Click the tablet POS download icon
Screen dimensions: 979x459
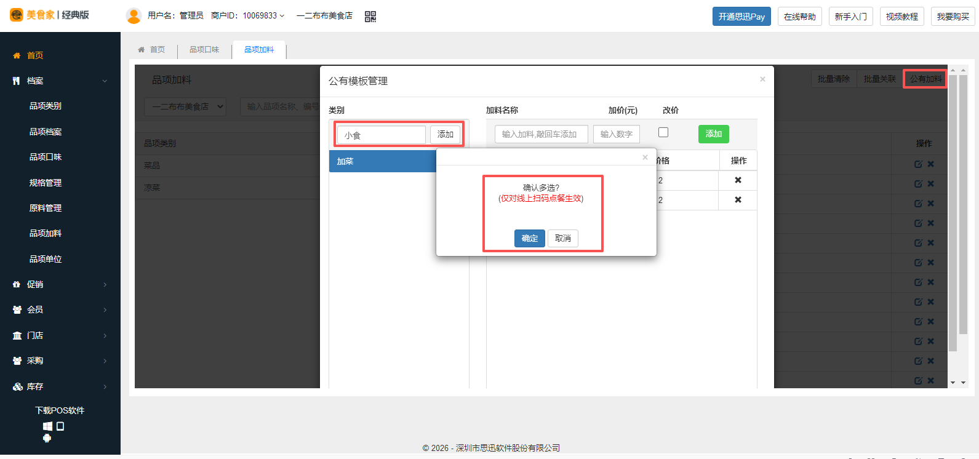[60, 426]
